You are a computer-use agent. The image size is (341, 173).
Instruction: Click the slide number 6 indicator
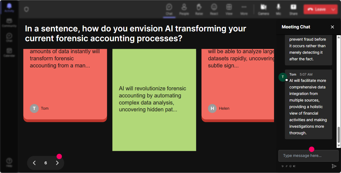46,163
